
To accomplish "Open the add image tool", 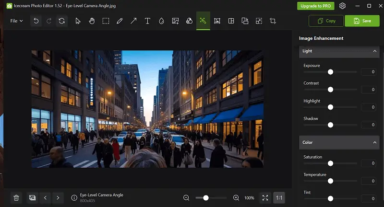I will point(175,21).
